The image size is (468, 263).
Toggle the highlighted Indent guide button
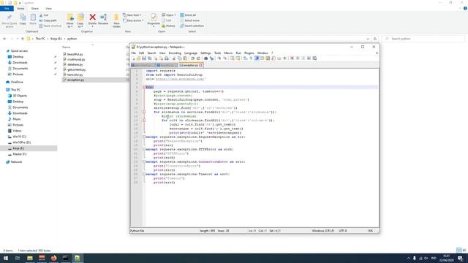click(x=257, y=58)
